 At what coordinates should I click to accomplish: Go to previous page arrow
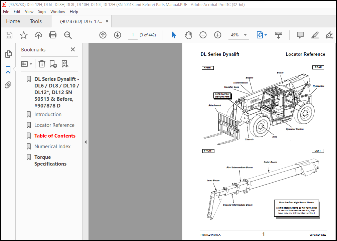pos(103,35)
